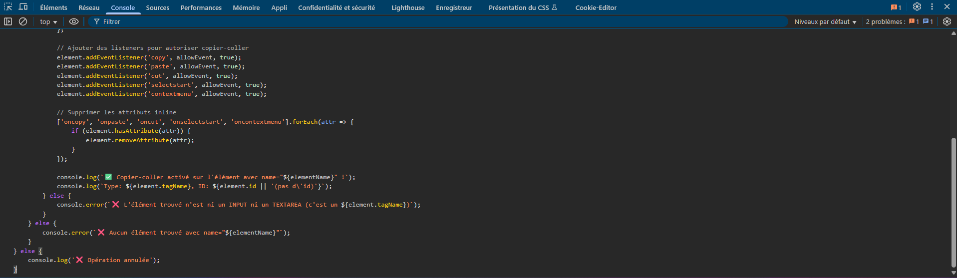
Task: Show the console sidebar panel
Action: 8,21
